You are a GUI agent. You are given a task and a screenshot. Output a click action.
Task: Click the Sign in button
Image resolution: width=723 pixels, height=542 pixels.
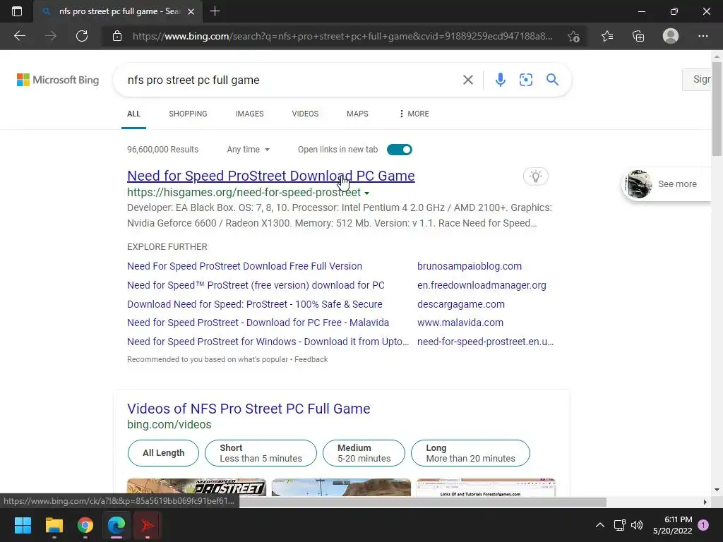pos(697,79)
